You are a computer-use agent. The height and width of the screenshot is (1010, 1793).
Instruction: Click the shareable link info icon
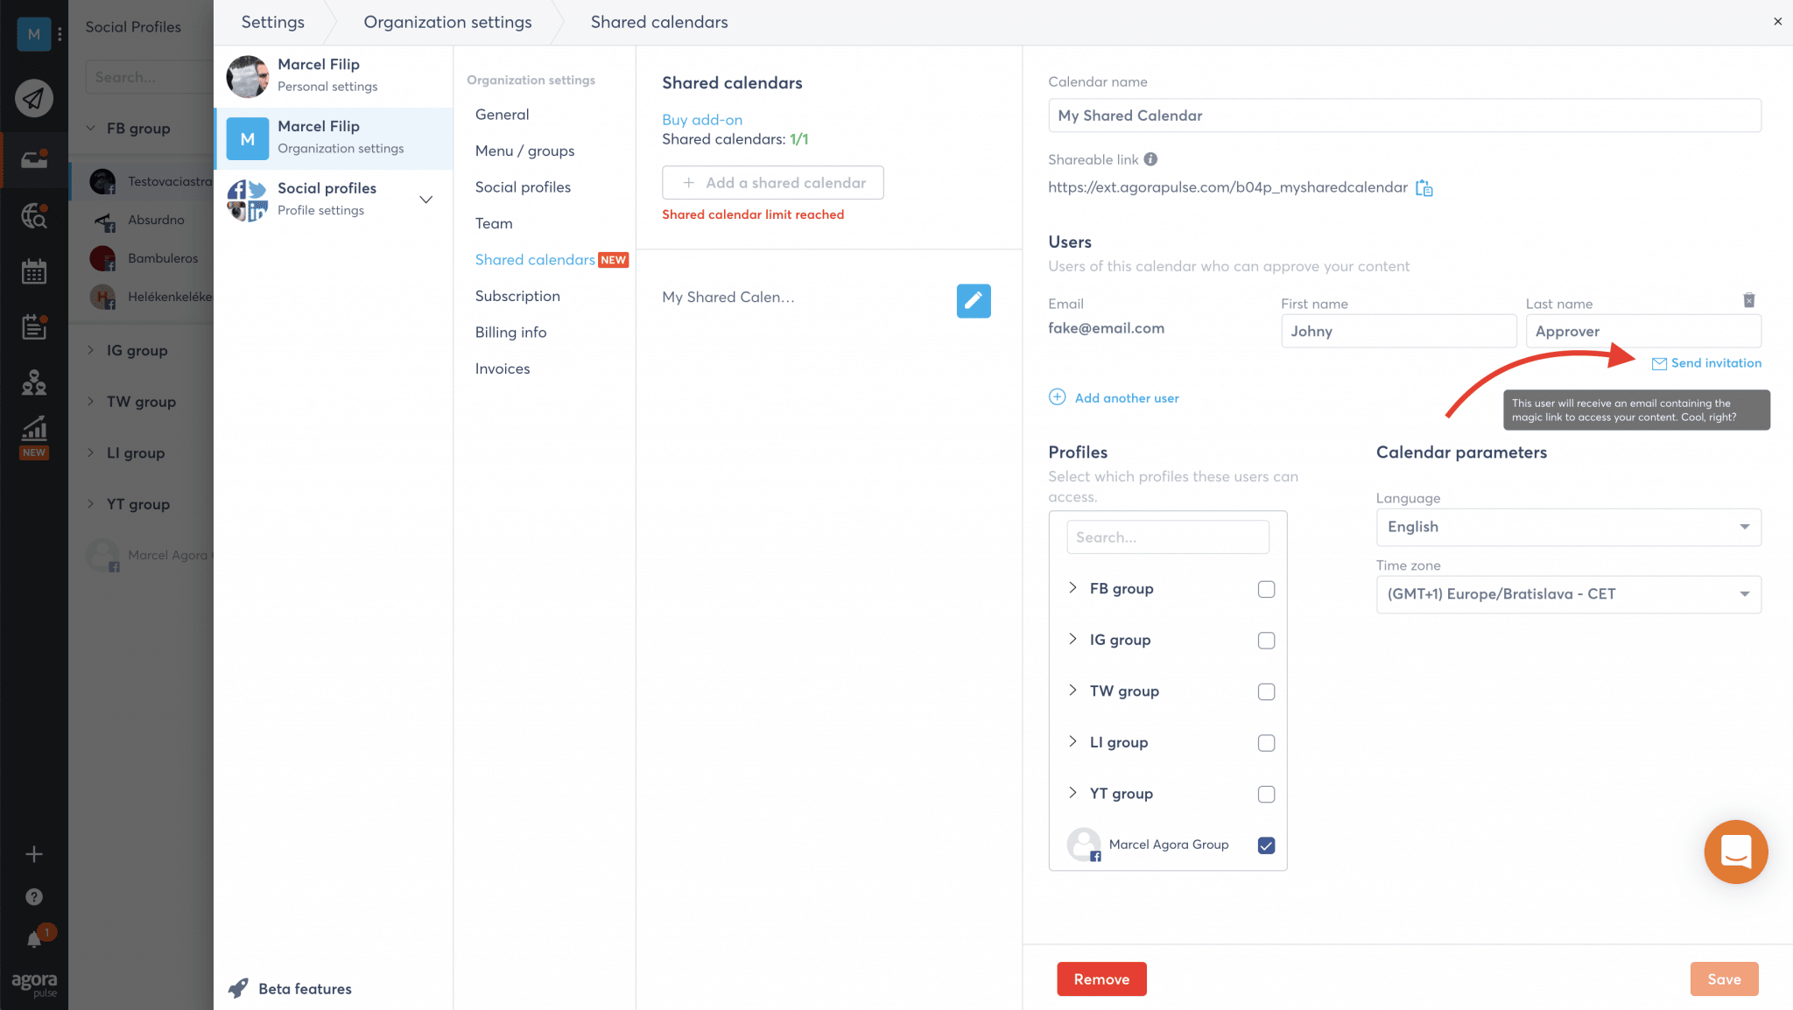click(x=1150, y=159)
